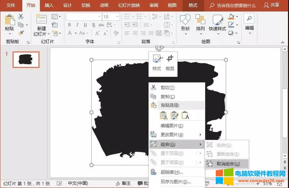Image resolution: width=289 pixels, height=188 pixels.
Task: Click the zoom slider in status bar
Action: tap(237, 183)
